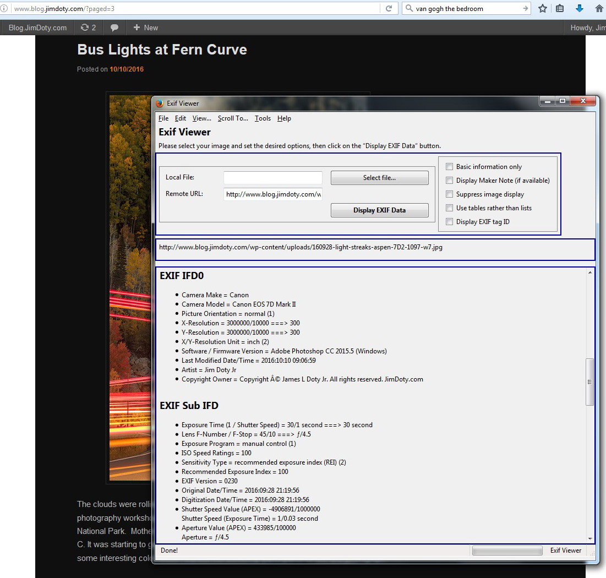Open the downloads arrow icon

tap(580, 8)
